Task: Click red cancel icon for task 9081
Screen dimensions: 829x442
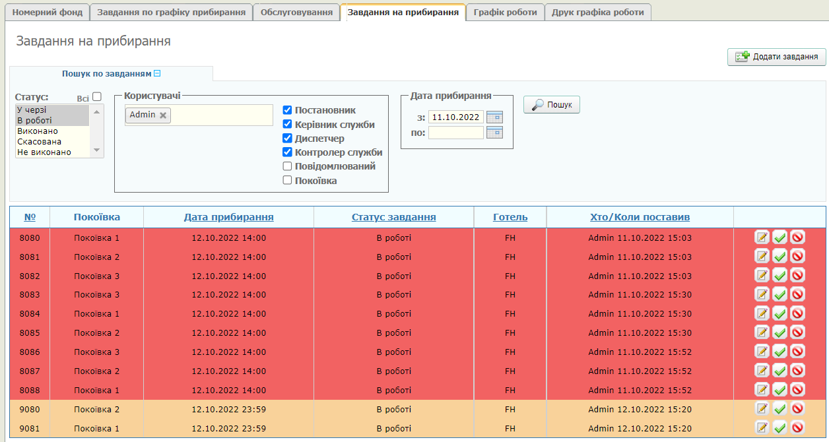Action: pos(797,428)
